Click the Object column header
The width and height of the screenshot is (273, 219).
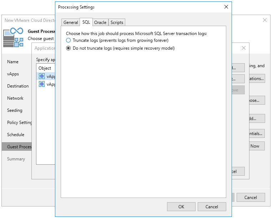[x=46, y=68]
